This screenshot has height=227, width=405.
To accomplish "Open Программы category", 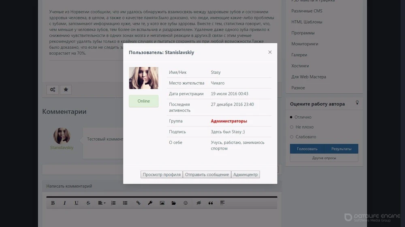I will click(x=303, y=33).
